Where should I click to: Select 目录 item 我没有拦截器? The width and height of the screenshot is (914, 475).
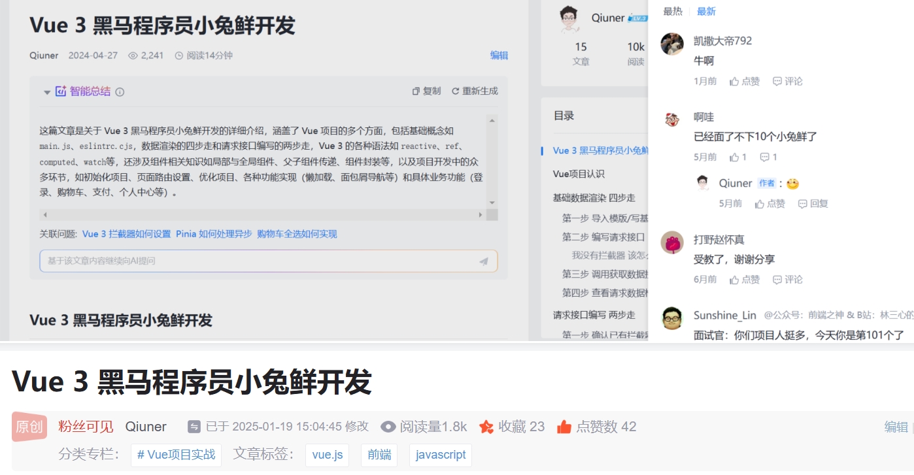coord(609,255)
